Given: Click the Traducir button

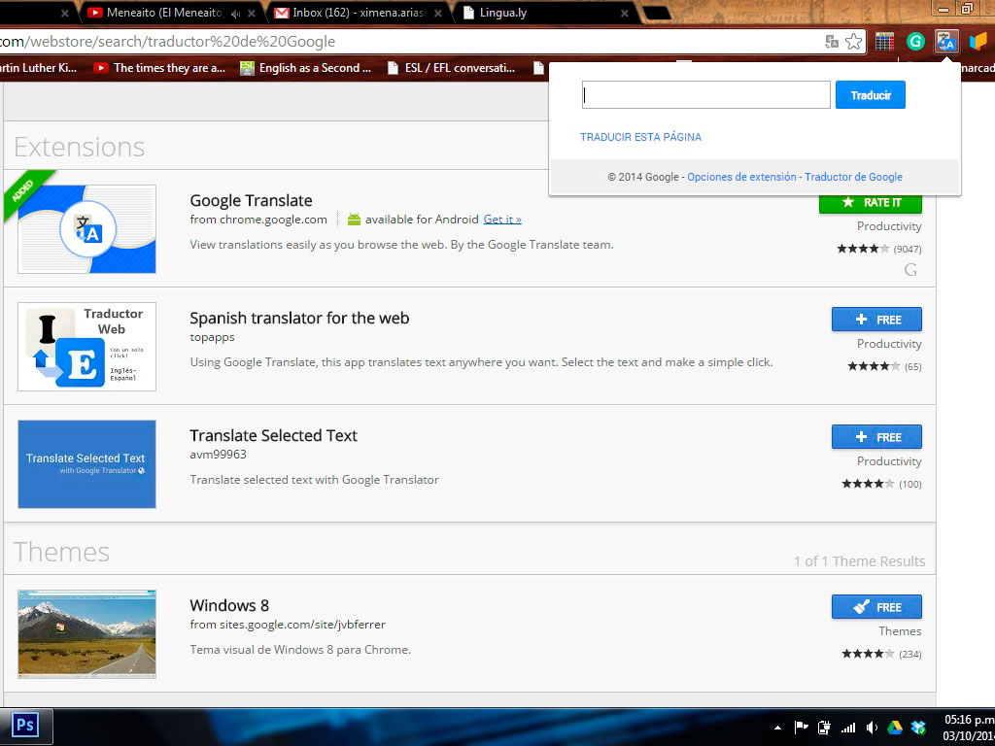Looking at the screenshot, I should [870, 95].
